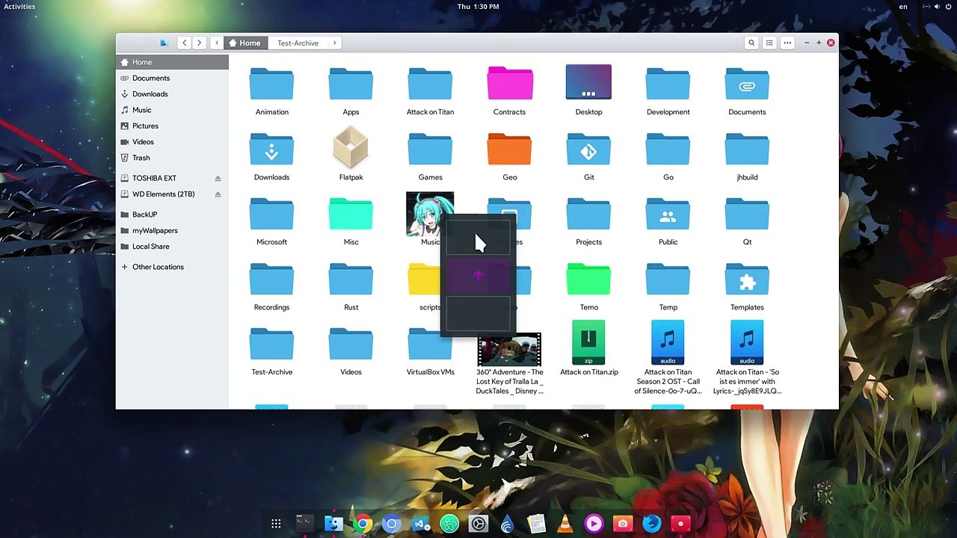Select the pink Contracts folder
Screen dimensions: 957x538
click(509, 84)
